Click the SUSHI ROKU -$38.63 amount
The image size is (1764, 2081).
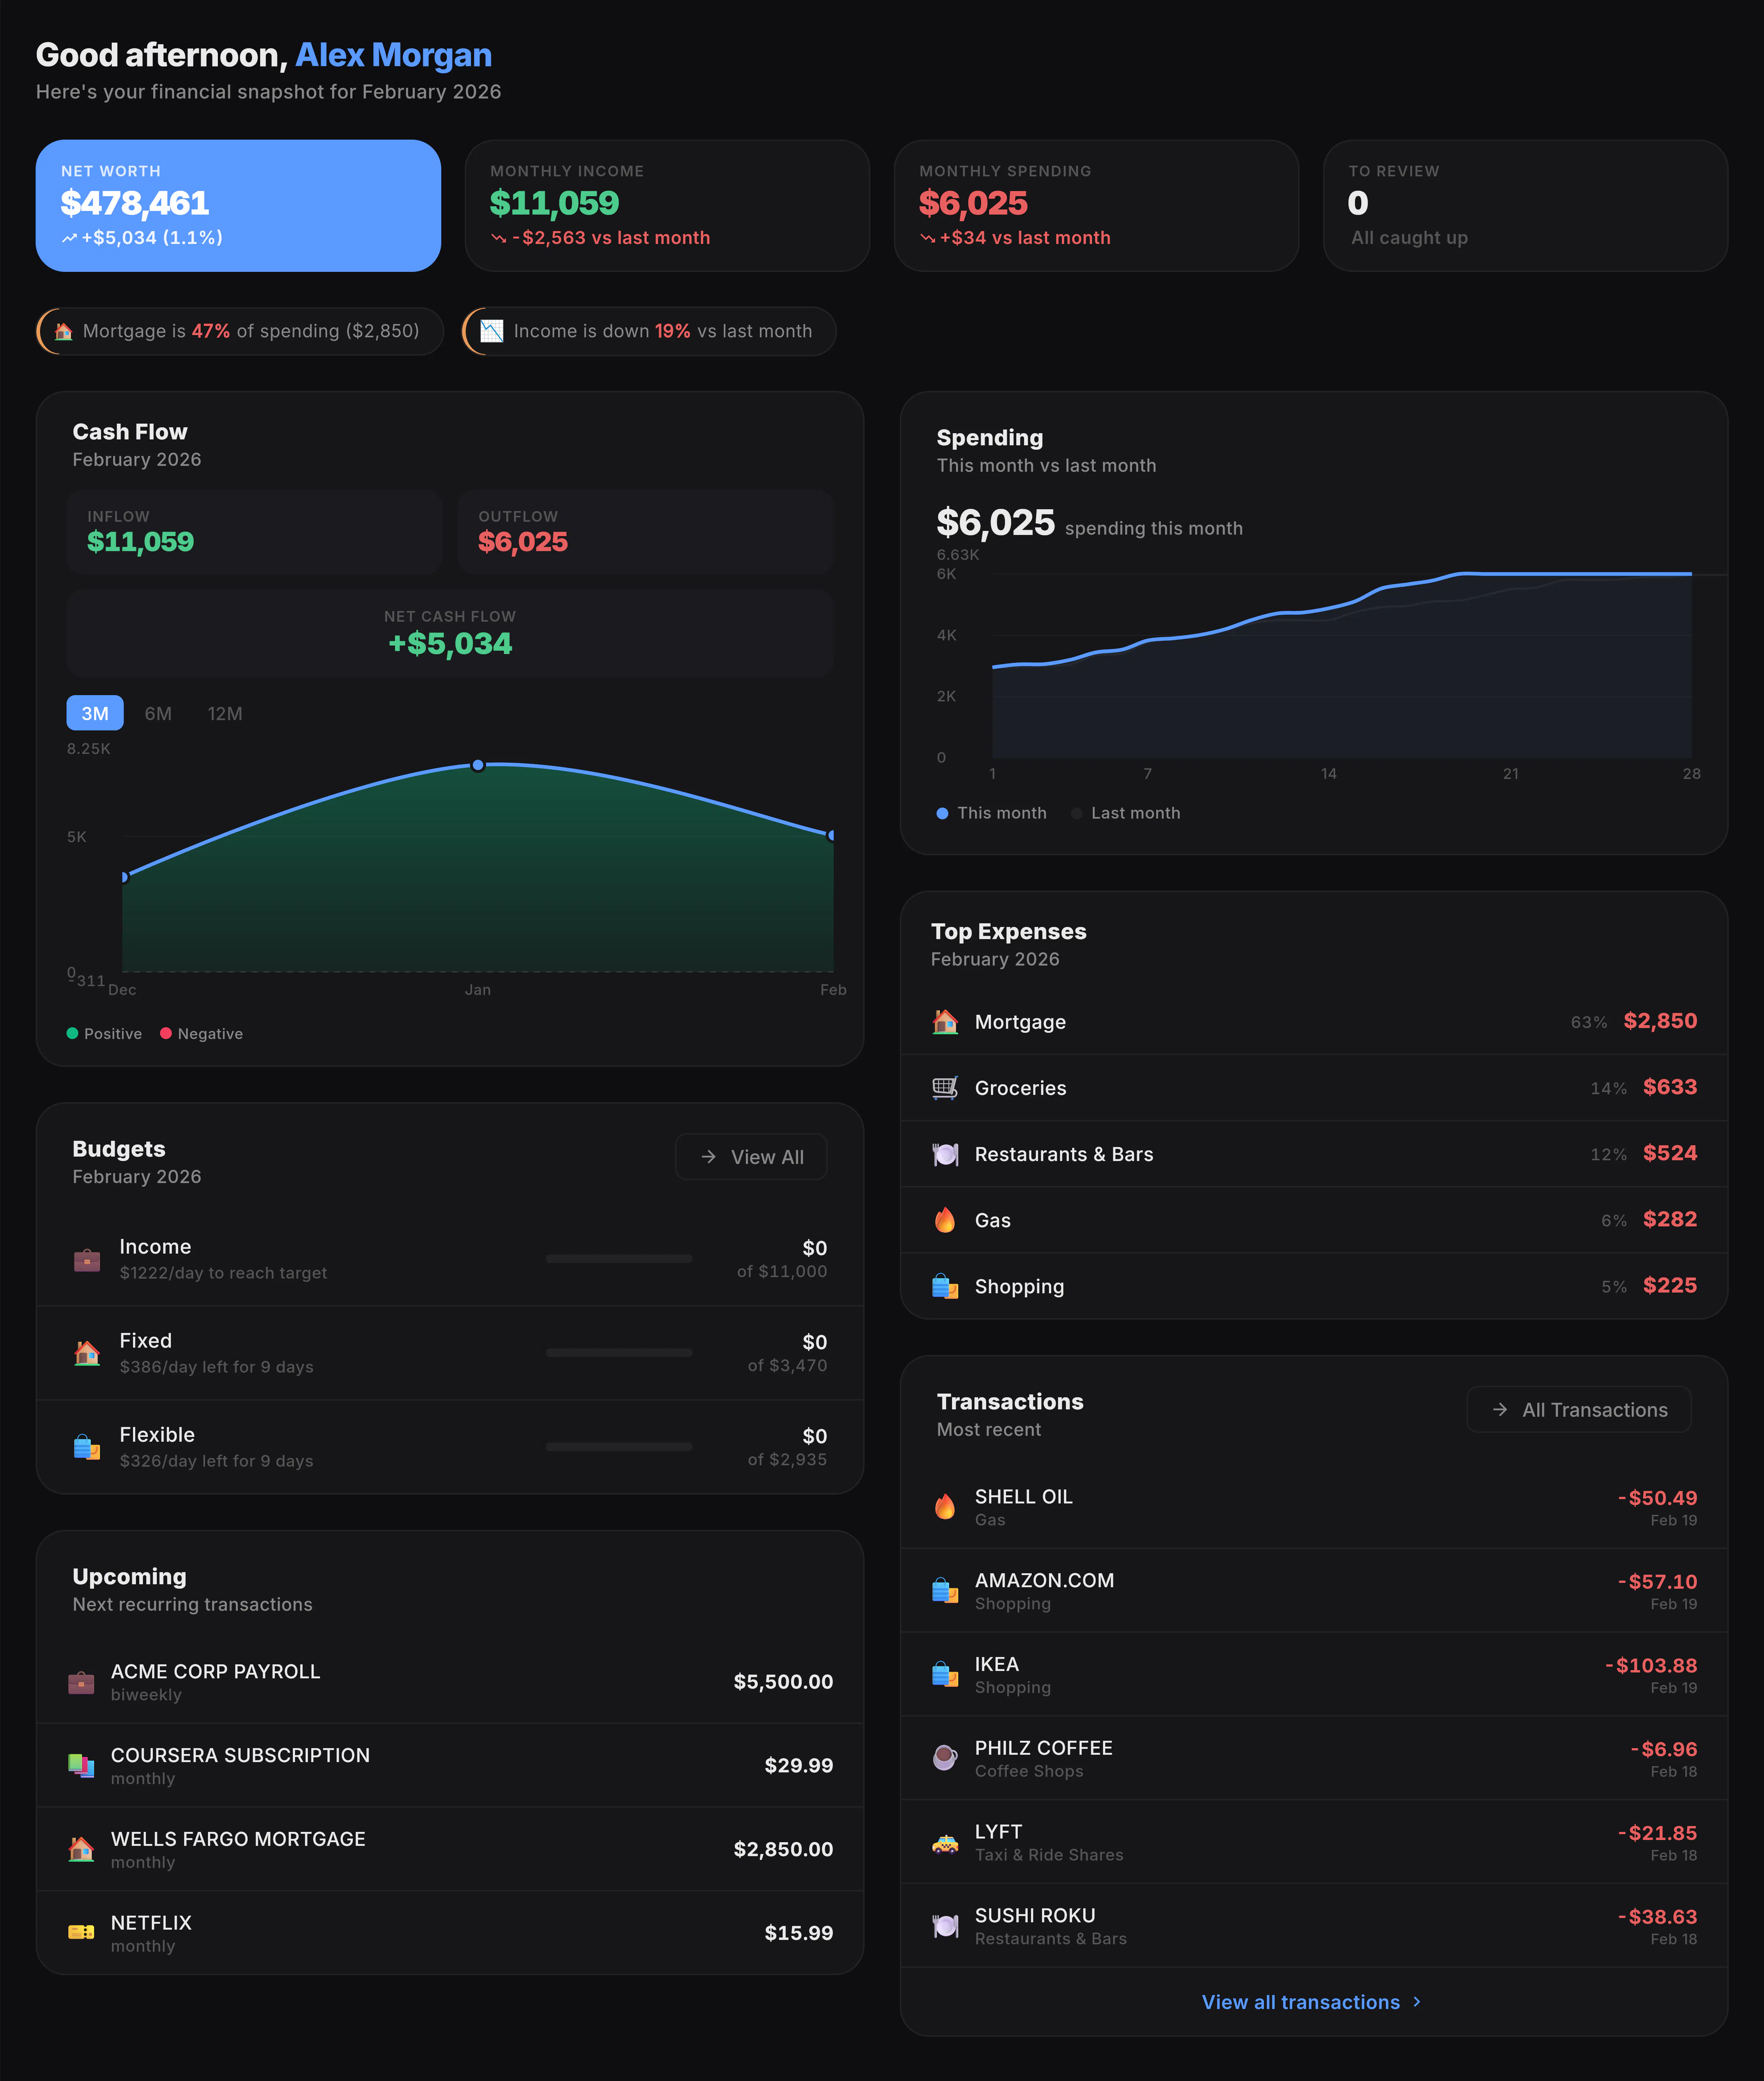click(x=1657, y=1917)
